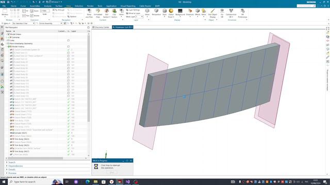Screen dimensions: 330x185
Task: Expand the Preview section
Action: [x=7, y=173]
